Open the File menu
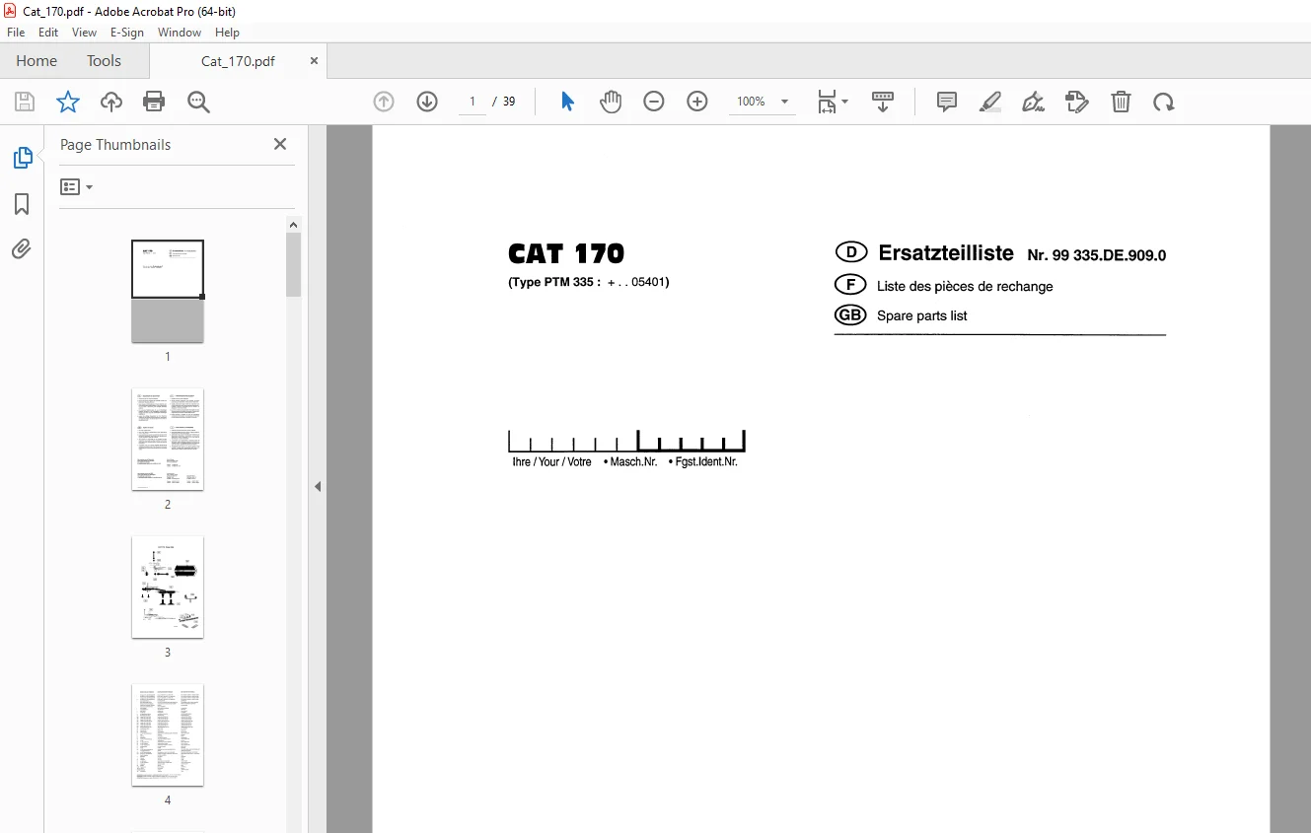Image resolution: width=1311 pixels, height=833 pixels. (16, 33)
